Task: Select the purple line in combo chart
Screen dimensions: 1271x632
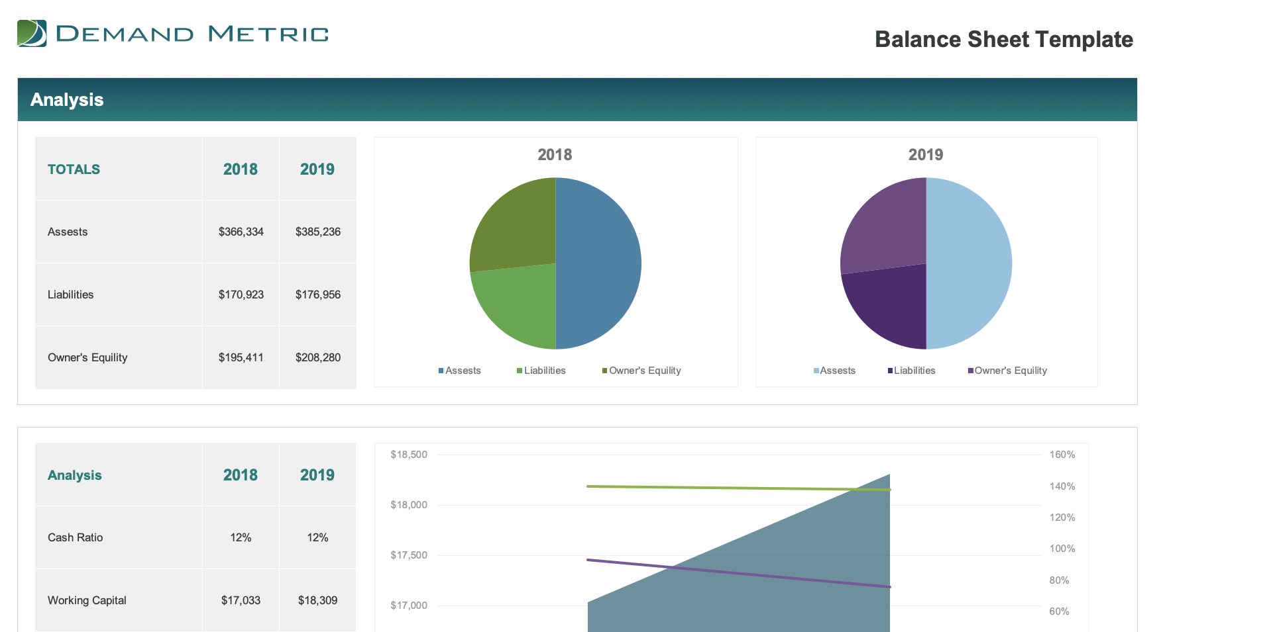Action: pyautogui.click(x=739, y=573)
